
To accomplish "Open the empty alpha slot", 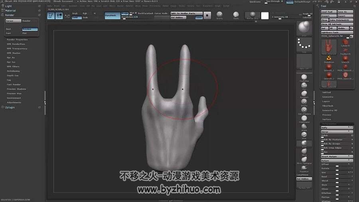I will [x=304, y=61].
